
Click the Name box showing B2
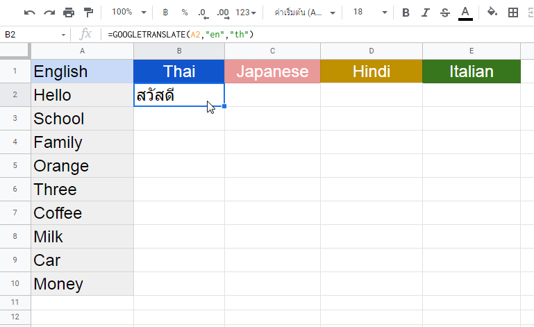point(31,35)
